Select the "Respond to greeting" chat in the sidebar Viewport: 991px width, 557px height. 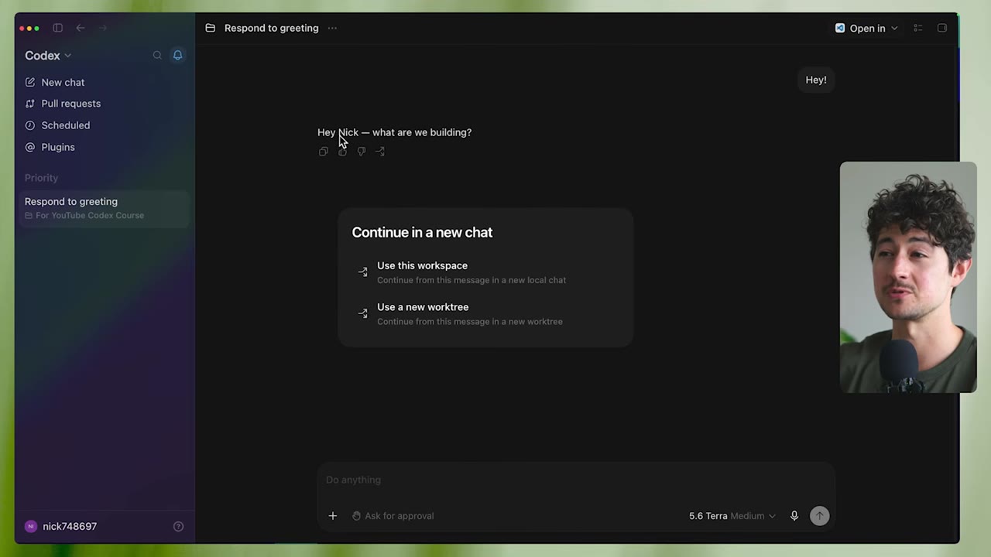[105, 208]
